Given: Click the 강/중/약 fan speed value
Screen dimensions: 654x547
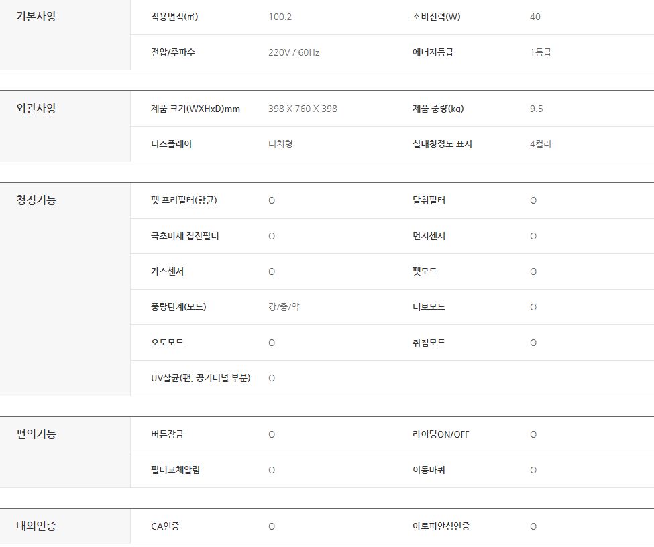Looking at the screenshot, I should coord(284,307).
